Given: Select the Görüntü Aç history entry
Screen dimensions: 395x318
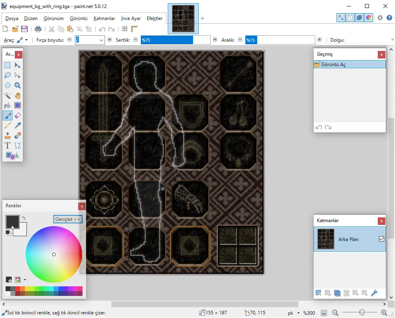Looking at the screenshot, I should coord(350,64).
